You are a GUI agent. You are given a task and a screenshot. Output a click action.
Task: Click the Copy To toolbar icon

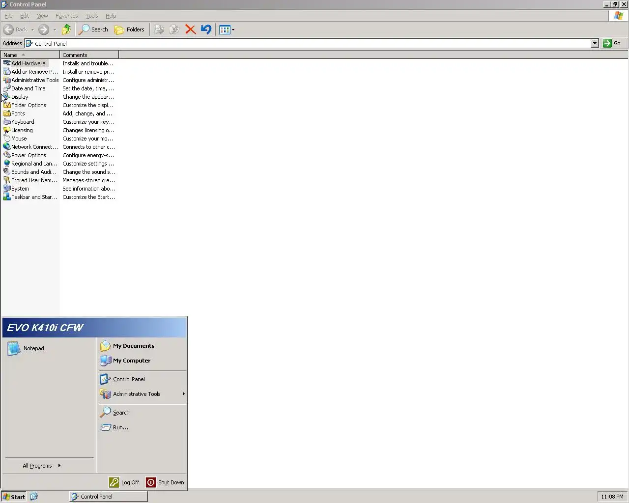(x=174, y=29)
